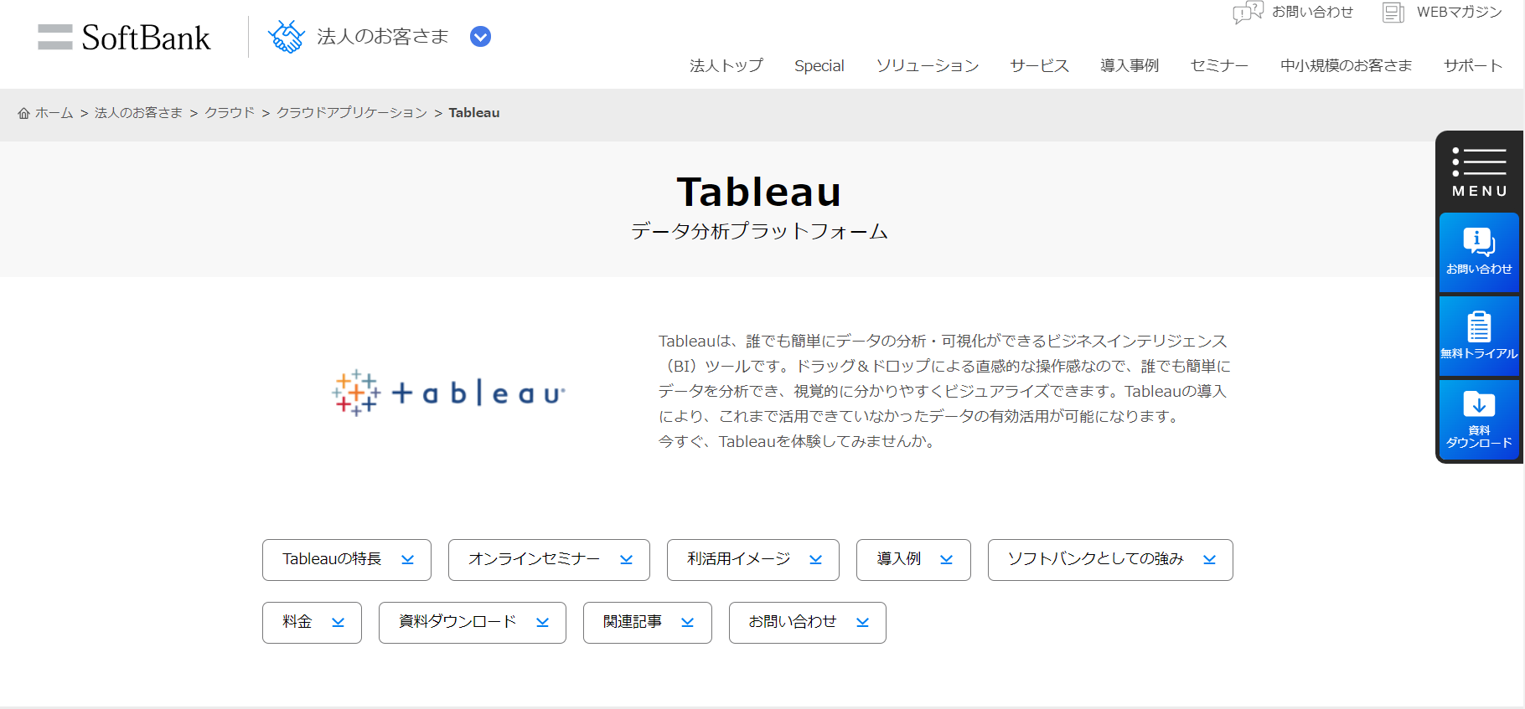Open the サポート menu item
The height and width of the screenshot is (709, 1525).
point(1473,65)
